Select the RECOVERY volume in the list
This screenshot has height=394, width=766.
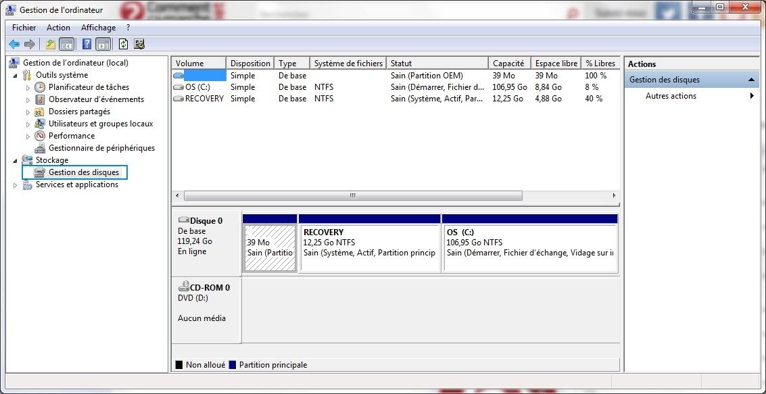(204, 98)
